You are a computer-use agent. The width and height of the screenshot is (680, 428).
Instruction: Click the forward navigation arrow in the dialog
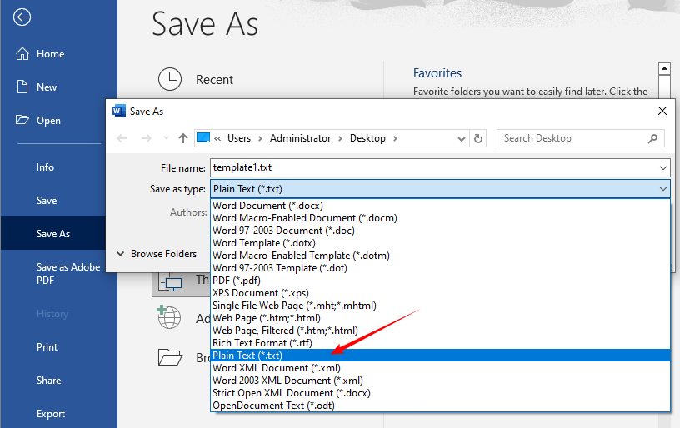147,138
